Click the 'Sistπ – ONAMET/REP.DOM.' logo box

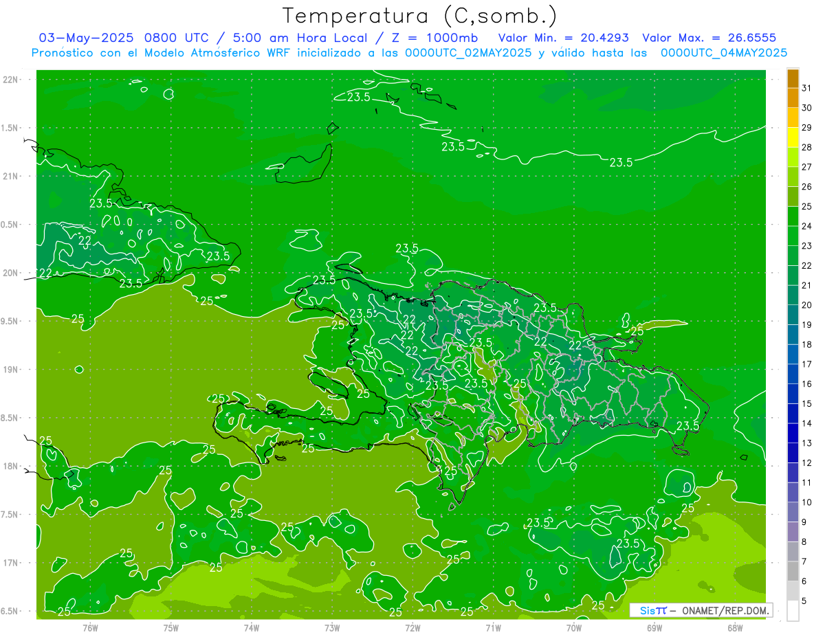701,610
